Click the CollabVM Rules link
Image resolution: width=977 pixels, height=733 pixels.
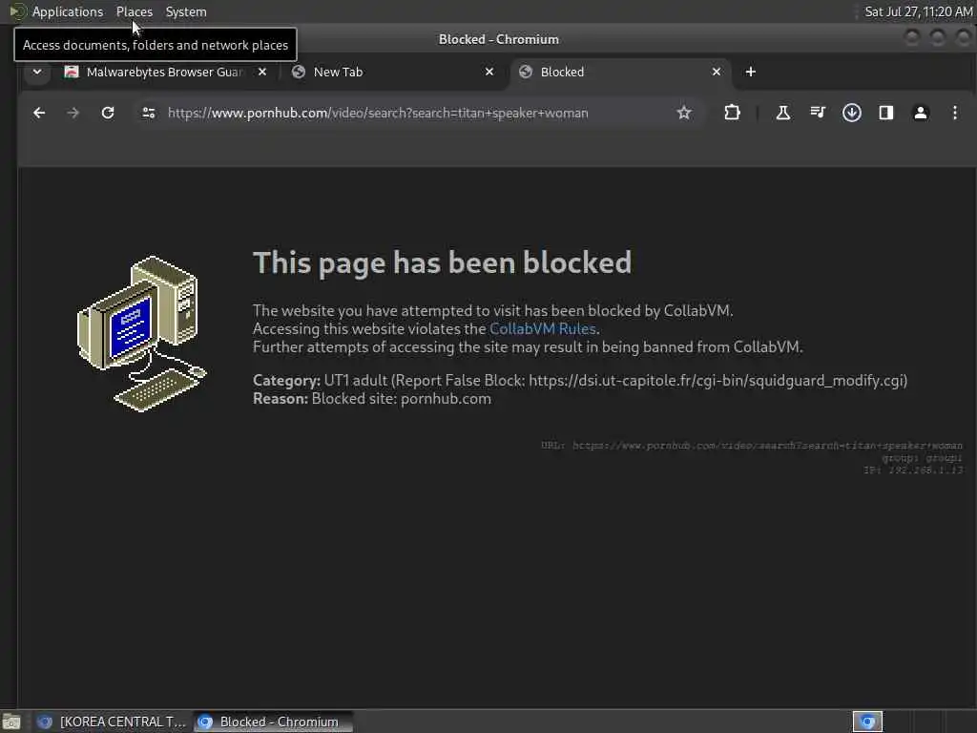point(542,328)
